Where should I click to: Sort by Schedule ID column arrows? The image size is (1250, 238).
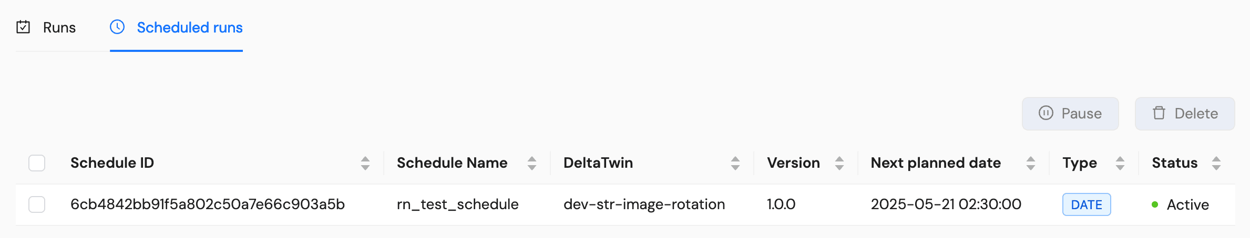tap(365, 163)
